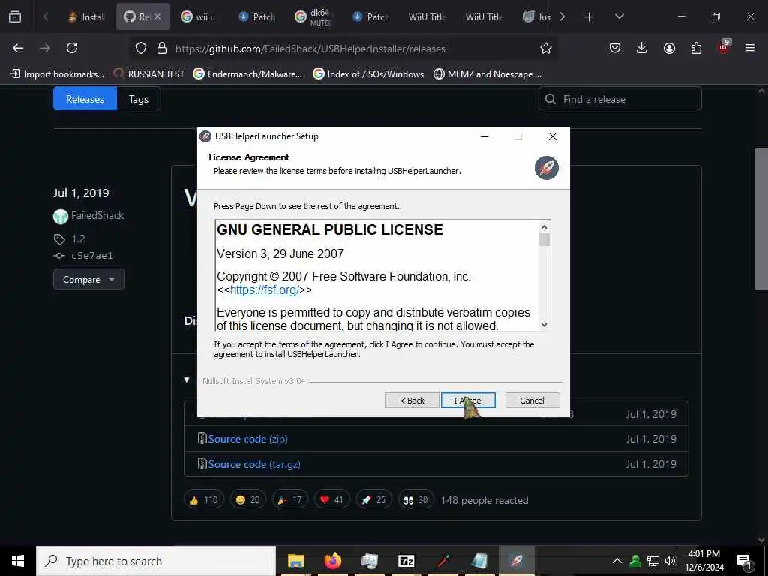Viewport: 768px width, 576px height.
Task: Click the laugh reaction 20
Action: point(247,500)
